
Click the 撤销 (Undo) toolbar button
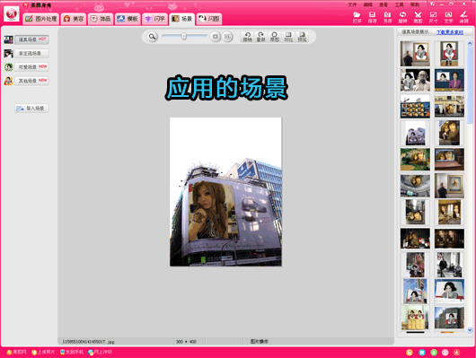[x=247, y=37]
